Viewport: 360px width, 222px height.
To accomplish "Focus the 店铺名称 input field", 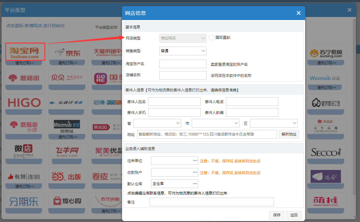I will (183, 75).
